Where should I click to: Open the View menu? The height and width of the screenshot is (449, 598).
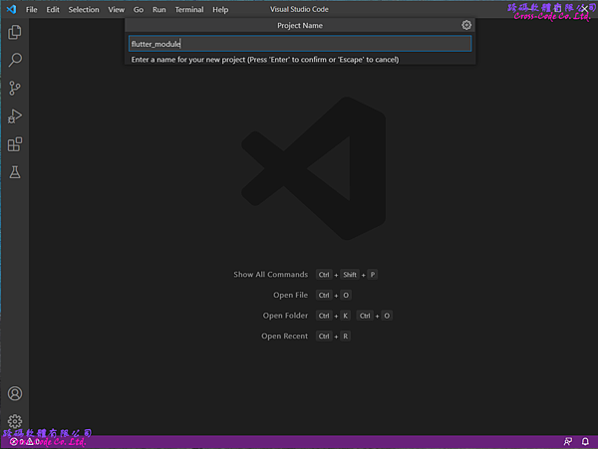pyautogui.click(x=117, y=9)
